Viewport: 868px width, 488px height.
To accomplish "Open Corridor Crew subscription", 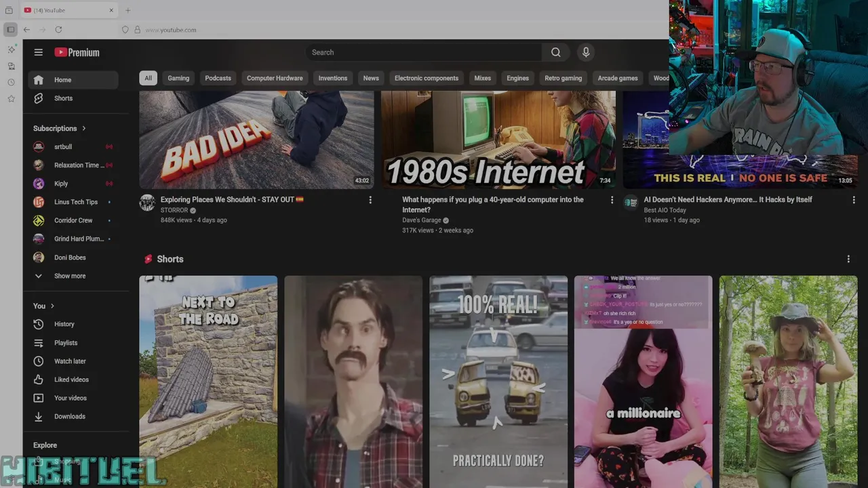I will click(x=73, y=220).
